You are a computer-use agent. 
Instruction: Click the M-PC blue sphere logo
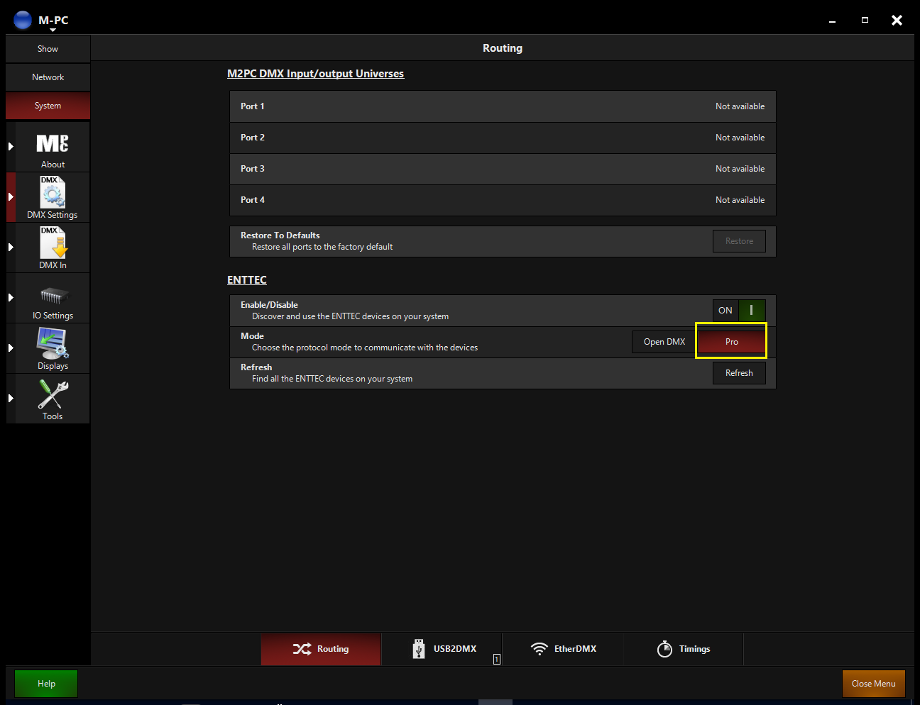[23, 20]
